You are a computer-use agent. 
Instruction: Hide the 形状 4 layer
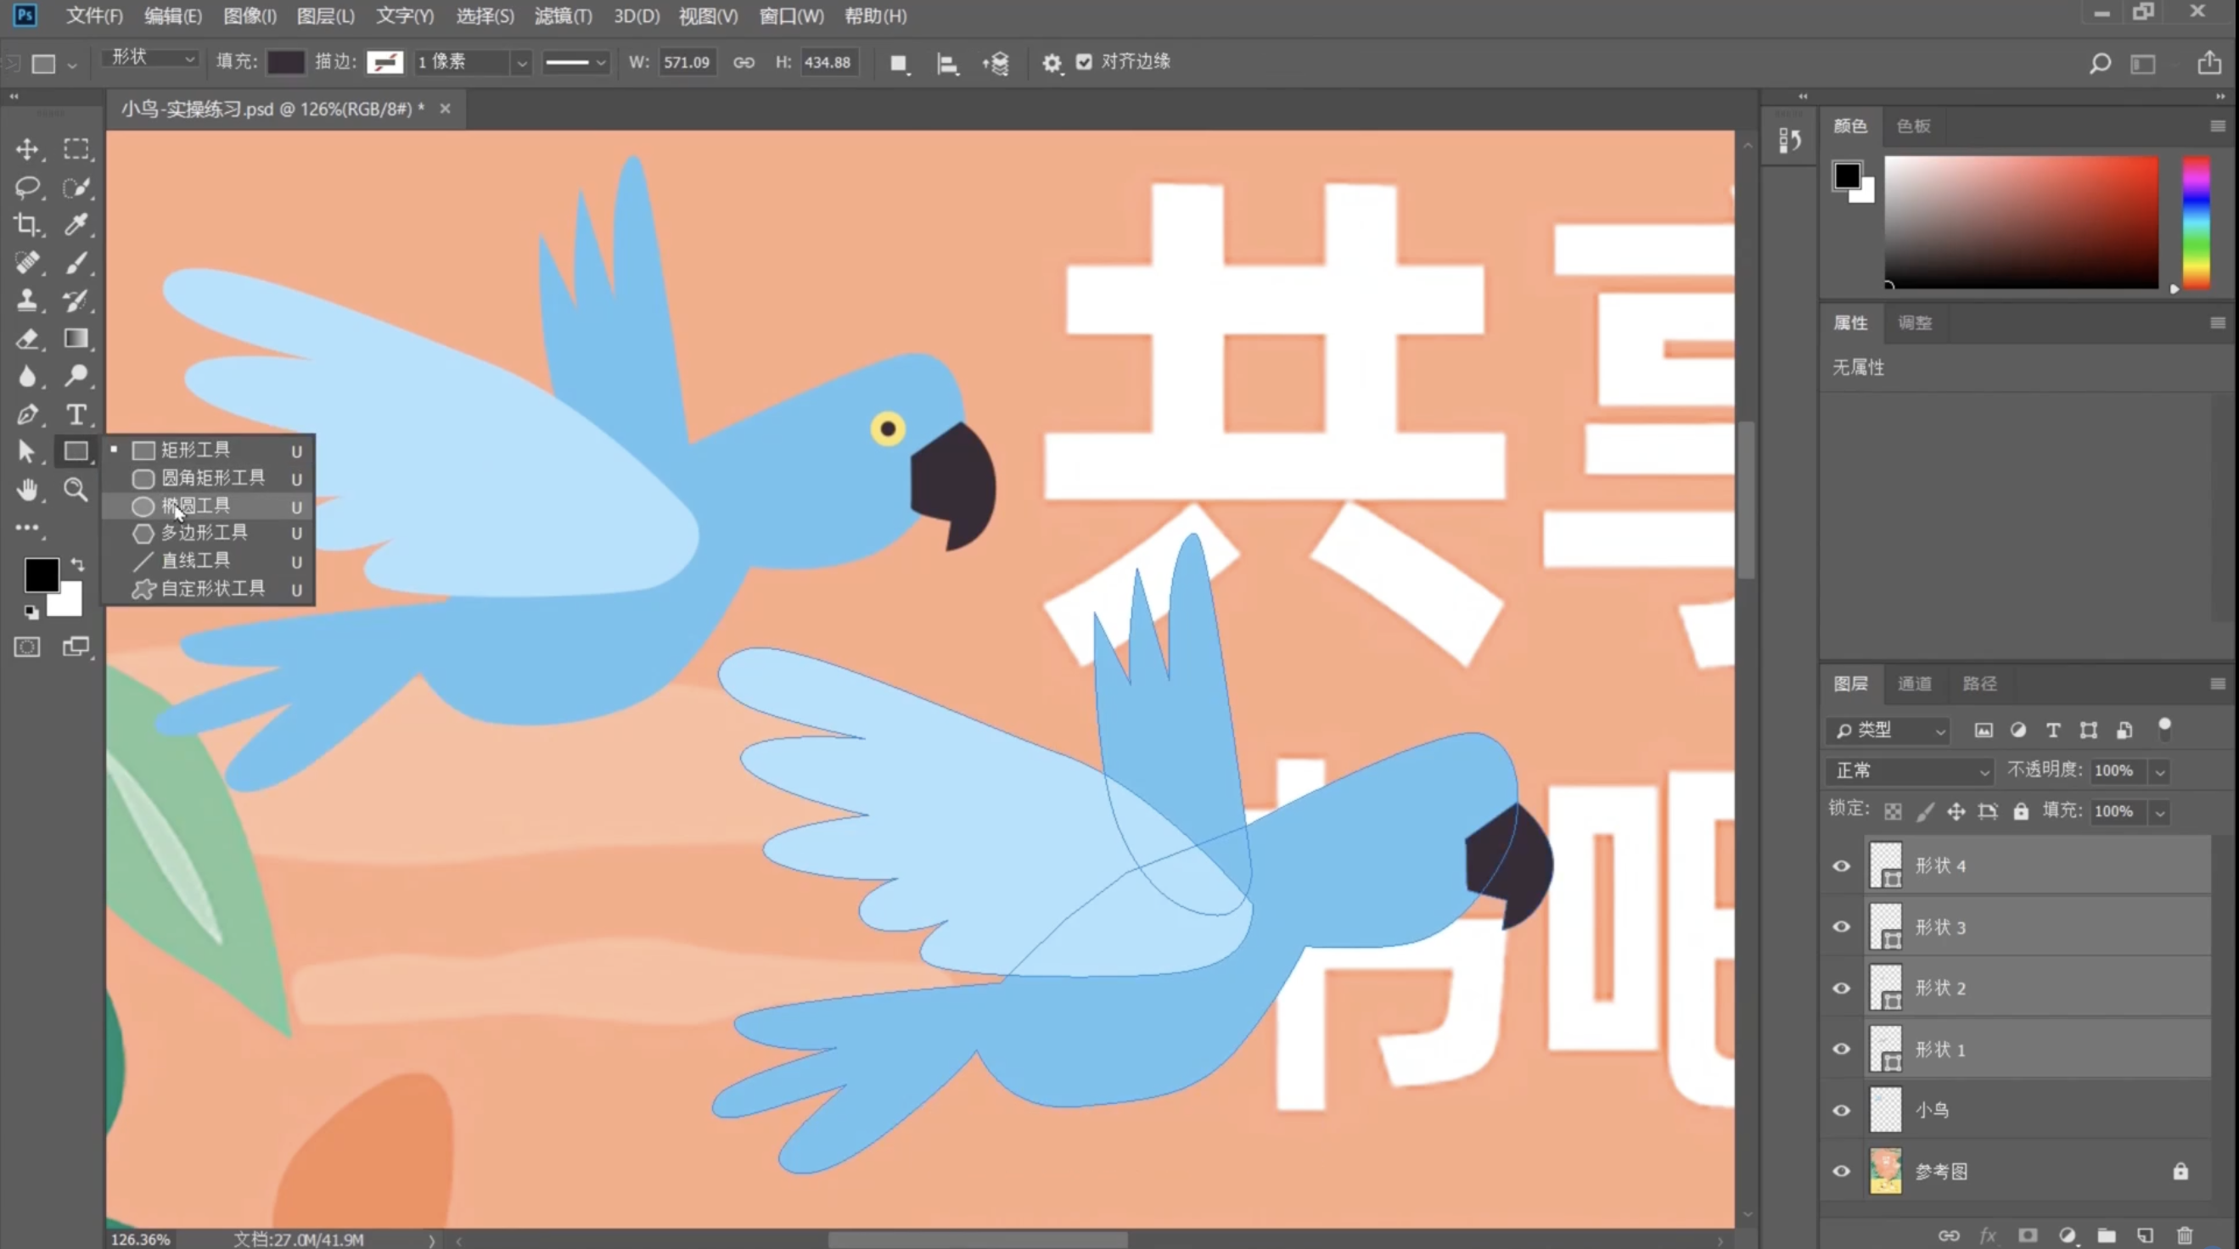click(x=1841, y=865)
